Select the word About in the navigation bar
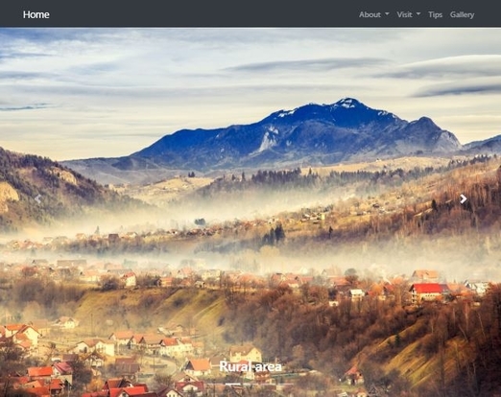 tap(370, 14)
